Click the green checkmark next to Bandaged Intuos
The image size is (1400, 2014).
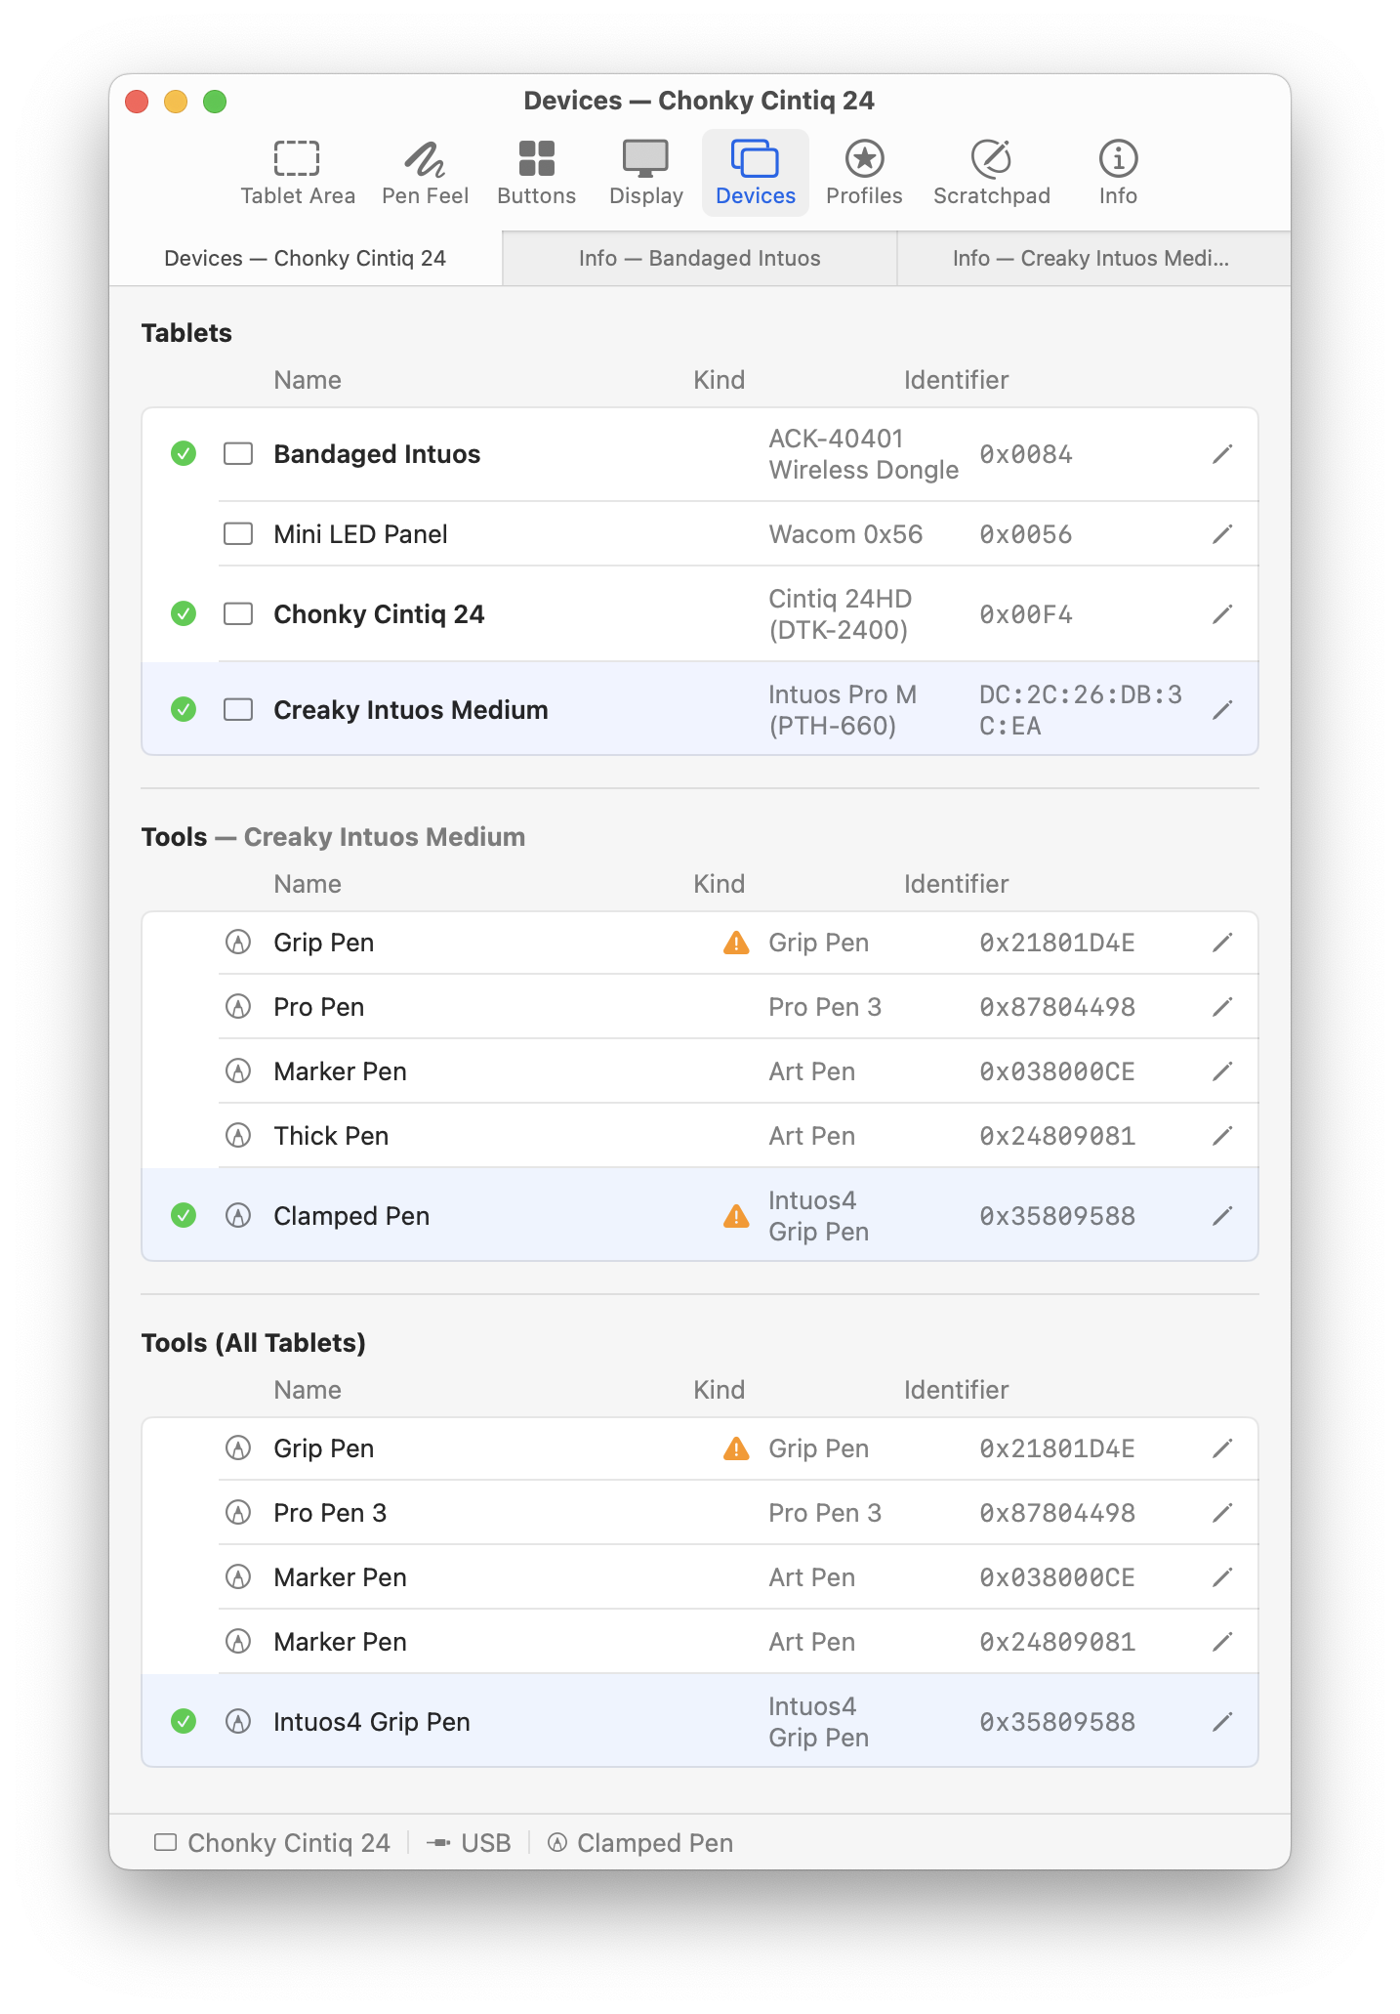184,454
